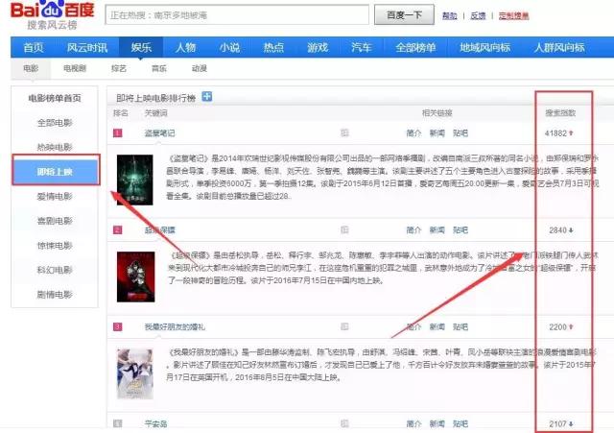Open 地域风向标 nav item
This screenshot has width=614, height=433.
click(484, 48)
